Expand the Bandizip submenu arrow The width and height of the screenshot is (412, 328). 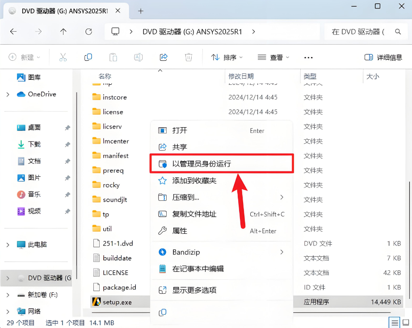click(x=282, y=252)
